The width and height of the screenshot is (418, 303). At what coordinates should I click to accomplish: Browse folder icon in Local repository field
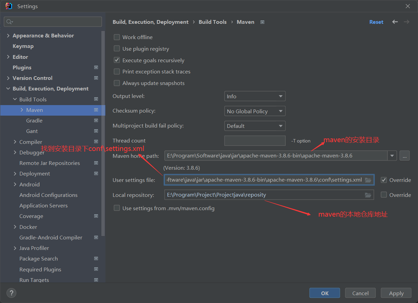coord(368,195)
